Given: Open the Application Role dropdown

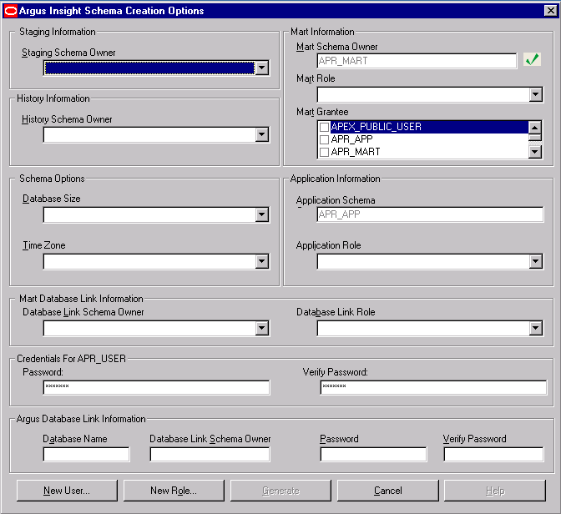Looking at the screenshot, I should click(x=536, y=261).
